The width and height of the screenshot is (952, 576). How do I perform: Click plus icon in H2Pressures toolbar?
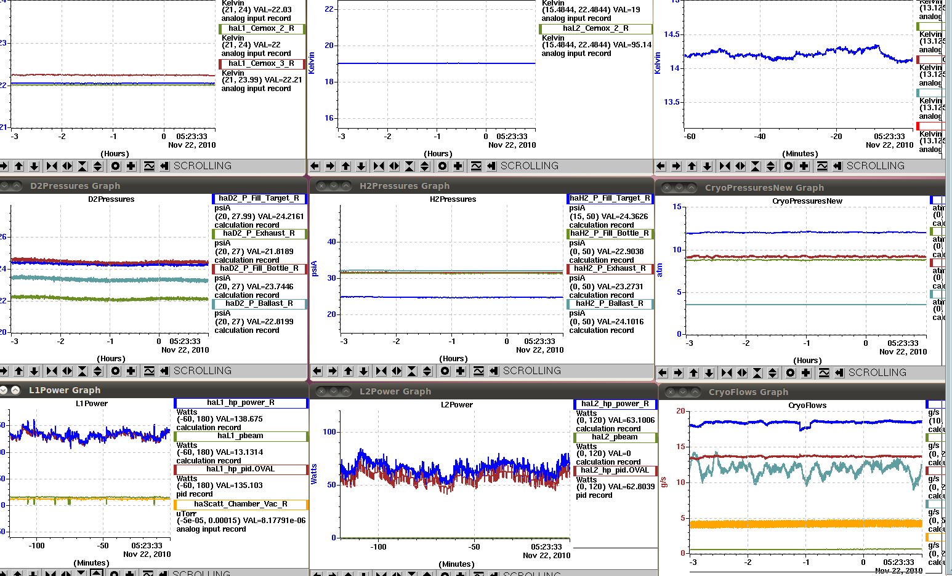point(461,371)
